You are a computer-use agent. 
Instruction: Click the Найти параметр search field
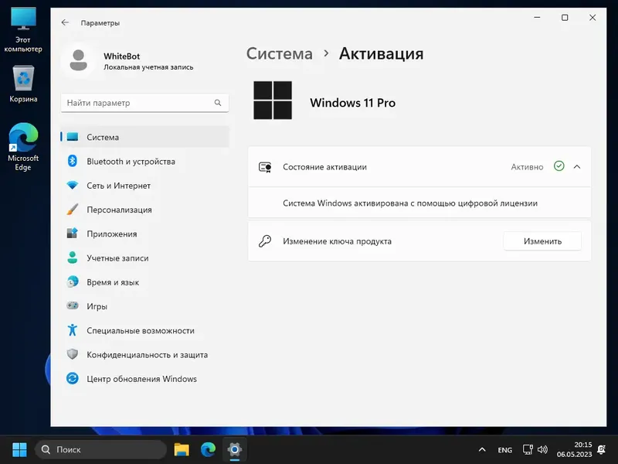144,102
